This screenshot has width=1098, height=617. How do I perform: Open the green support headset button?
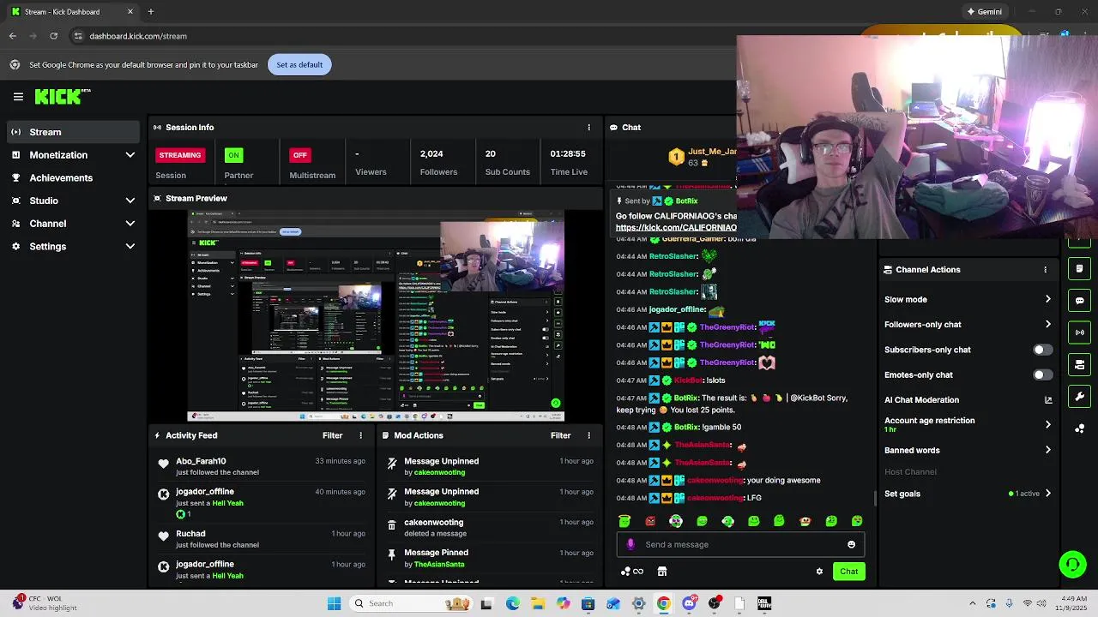point(1072,564)
